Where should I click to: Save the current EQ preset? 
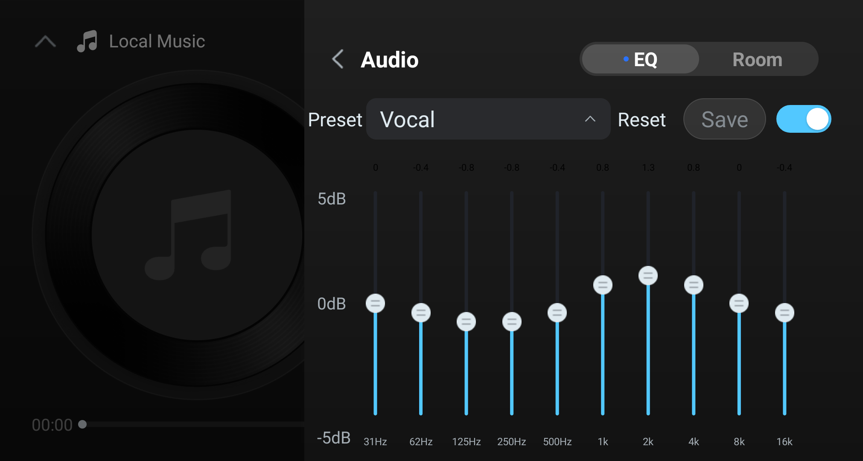click(724, 119)
